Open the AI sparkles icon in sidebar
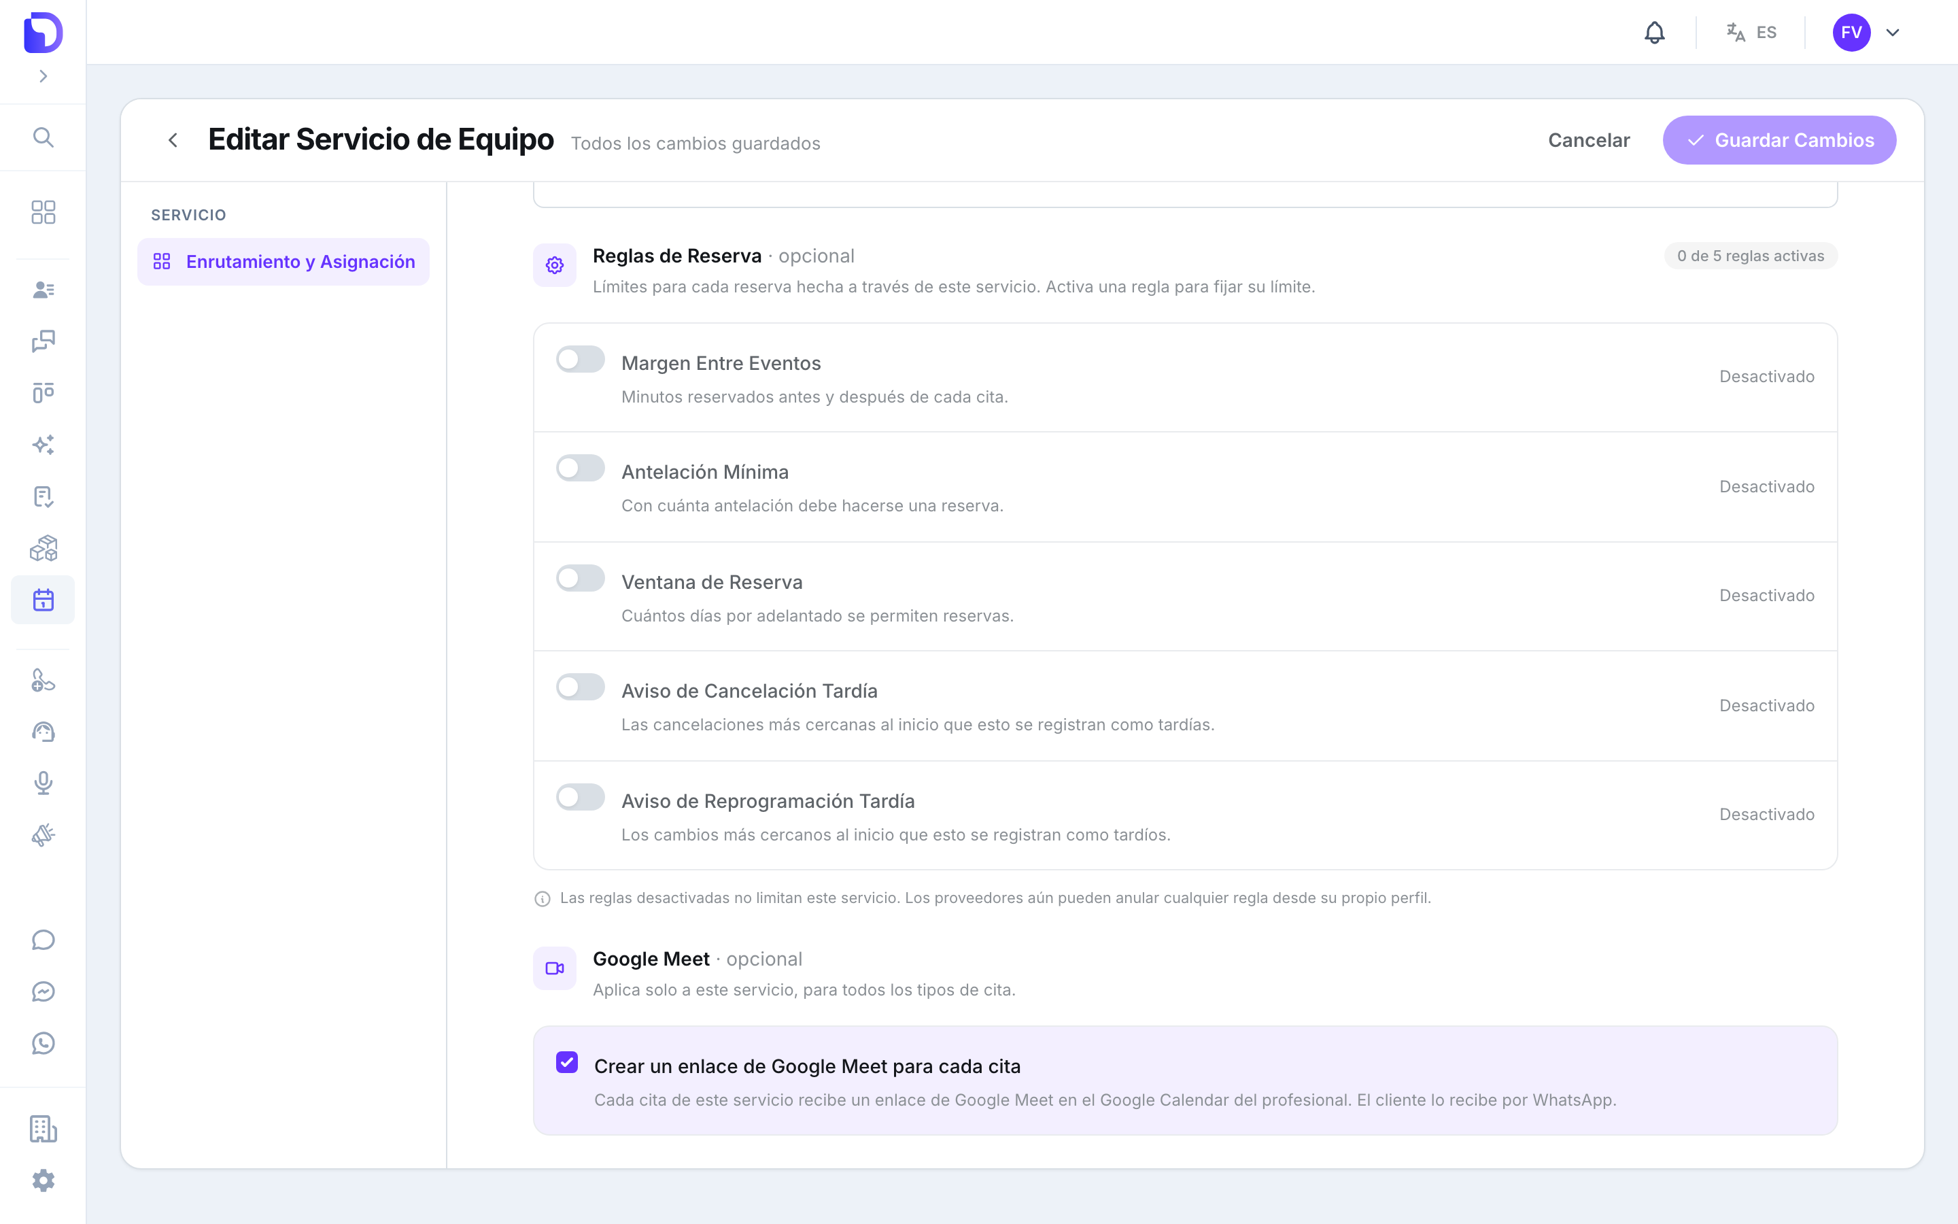 pyautogui.click(x=43, y=445)
